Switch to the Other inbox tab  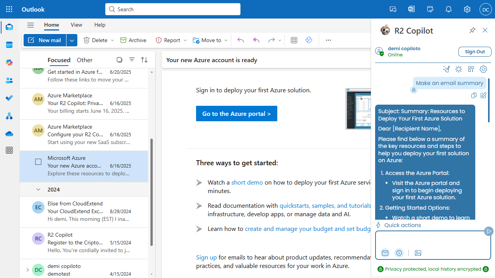pos(85,60)
